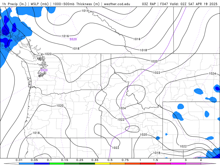
Task: Click the '1.5' legend tick label
Action: (155, 160)
